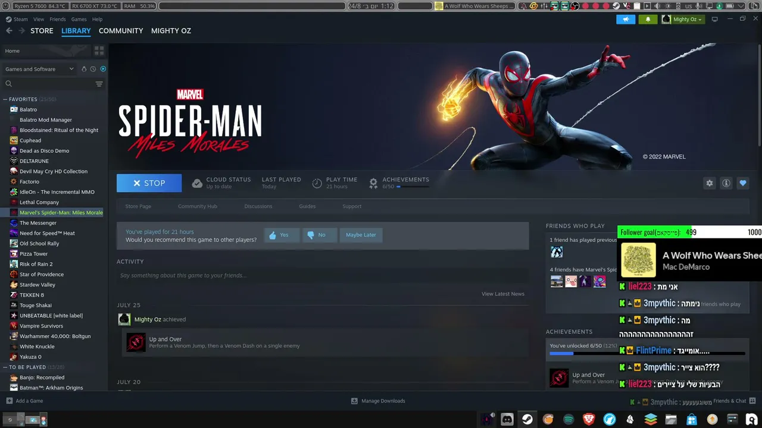Toggle the ready-to-play filter
This screenshot has height=428, width=762.
click(103, 69)
